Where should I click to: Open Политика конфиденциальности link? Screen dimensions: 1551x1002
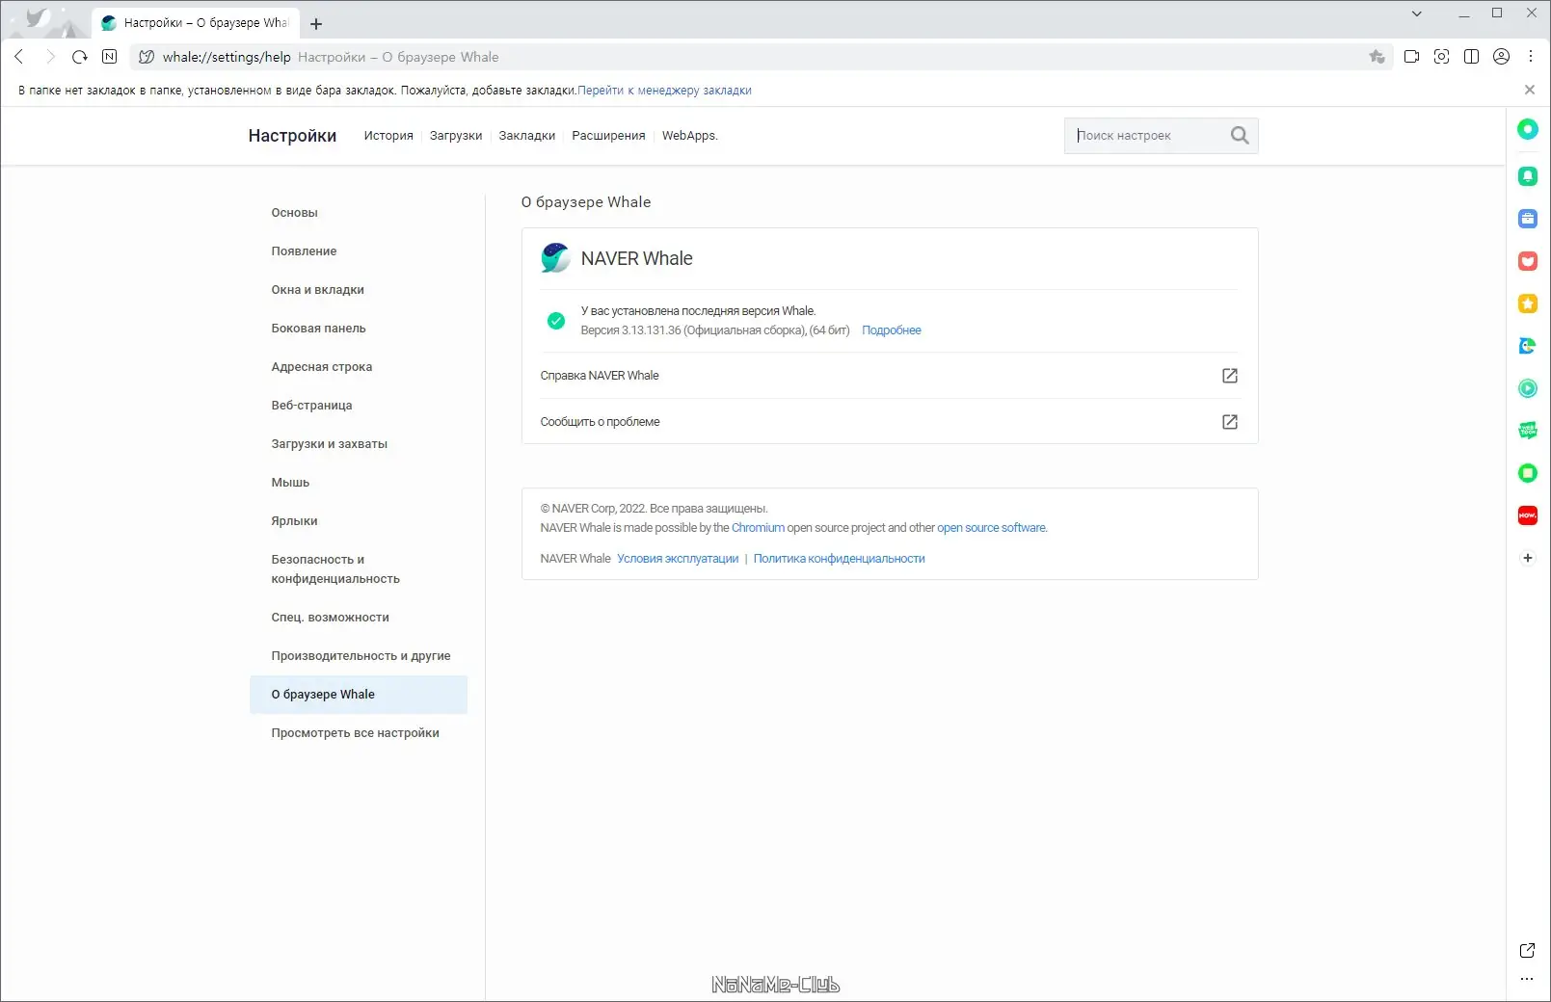coord(840,558)
